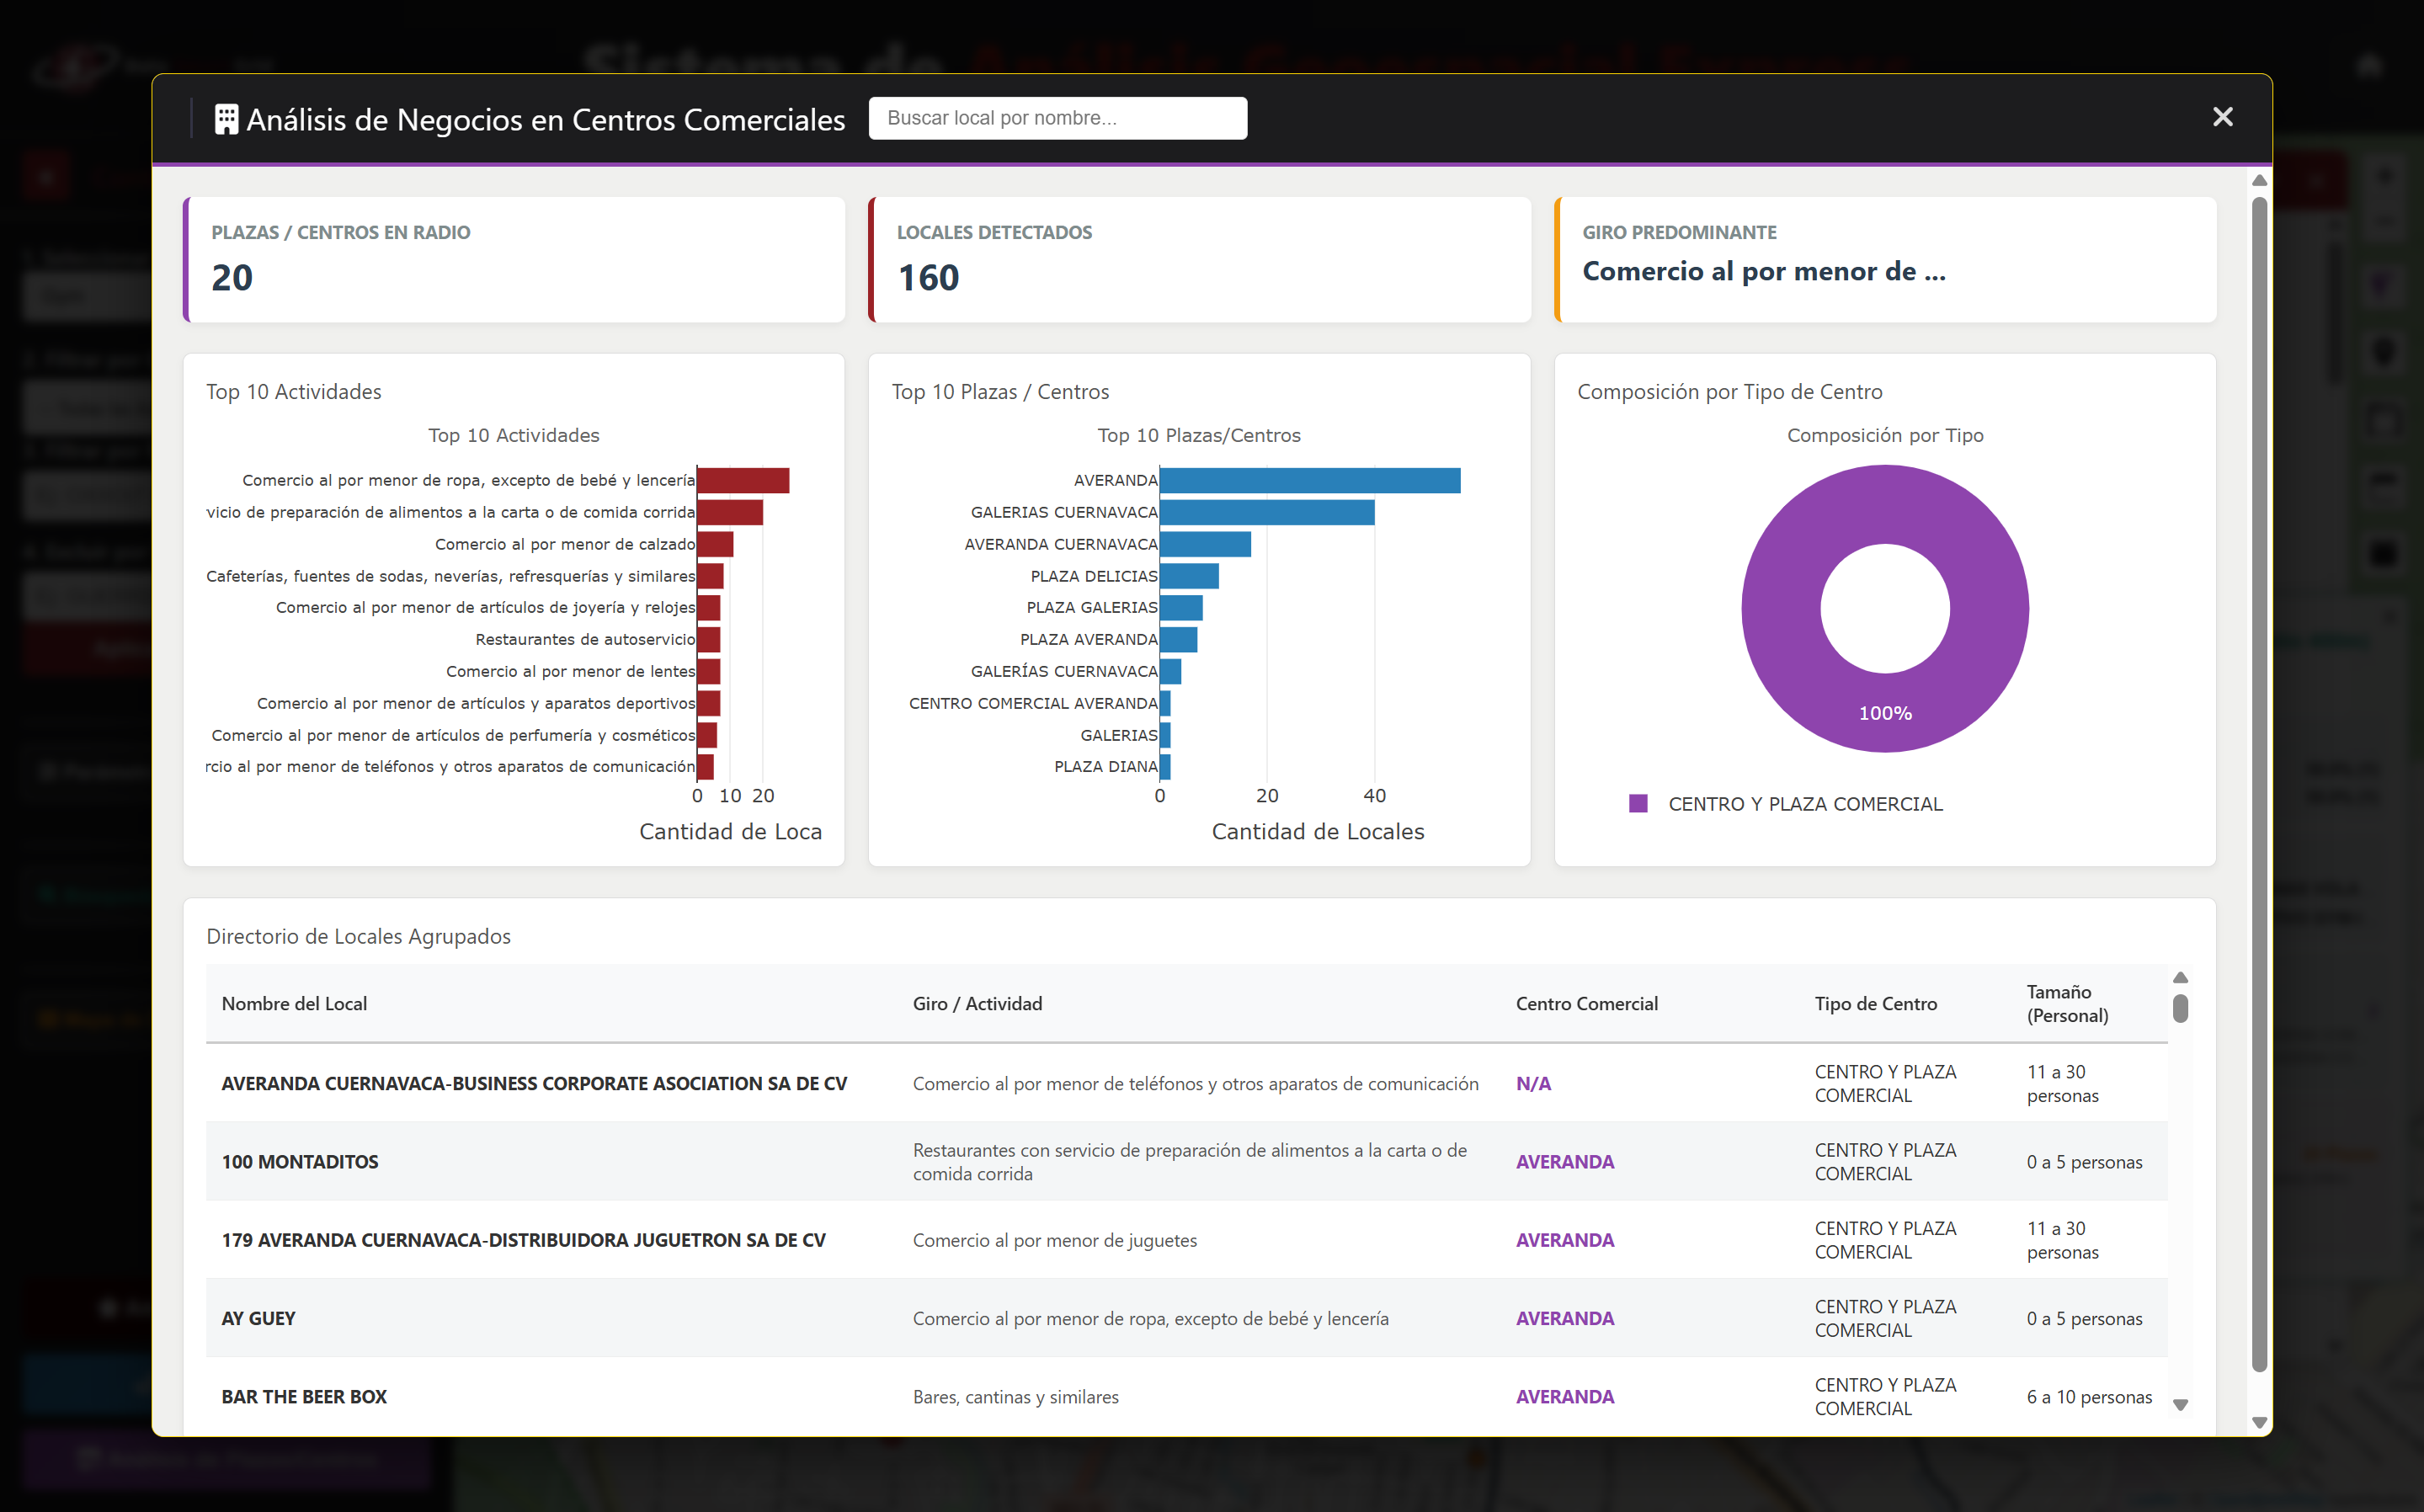Open the AVERANDA link in 100 MONTADITOS row
The width and height of the screenshot is (2424, 1512).
coord(1564,1161)
